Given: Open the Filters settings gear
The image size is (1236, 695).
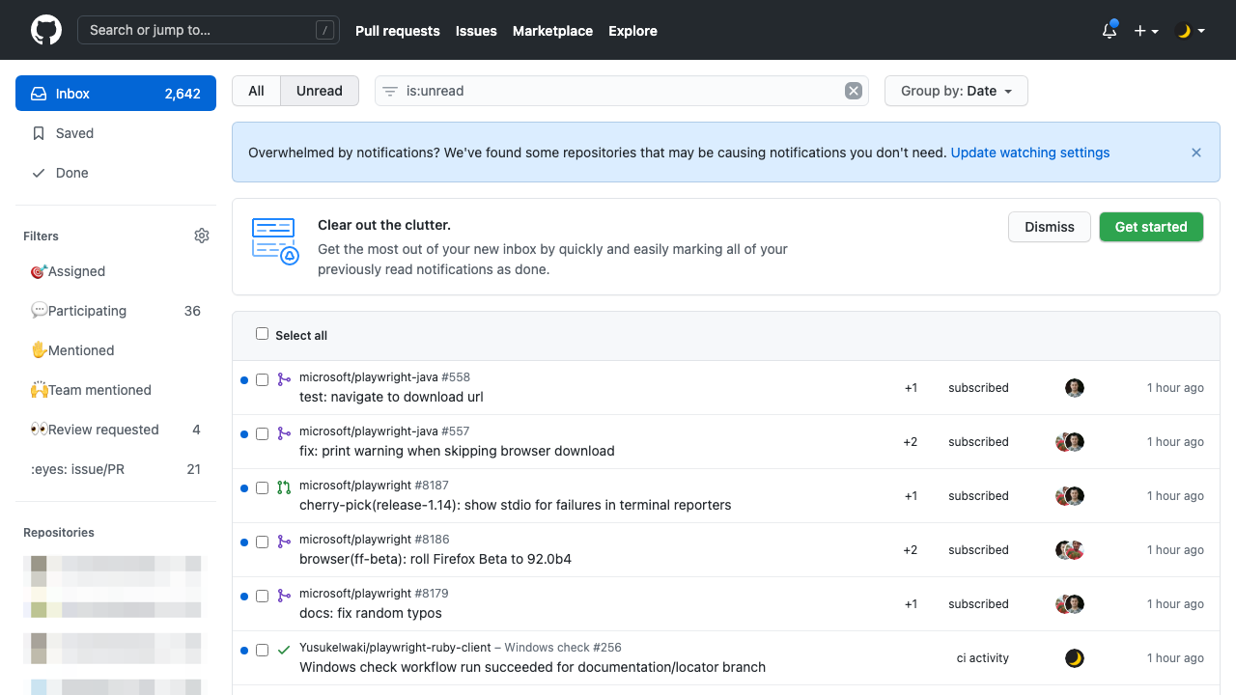Looking at the screenshot, I should point(202,236).
